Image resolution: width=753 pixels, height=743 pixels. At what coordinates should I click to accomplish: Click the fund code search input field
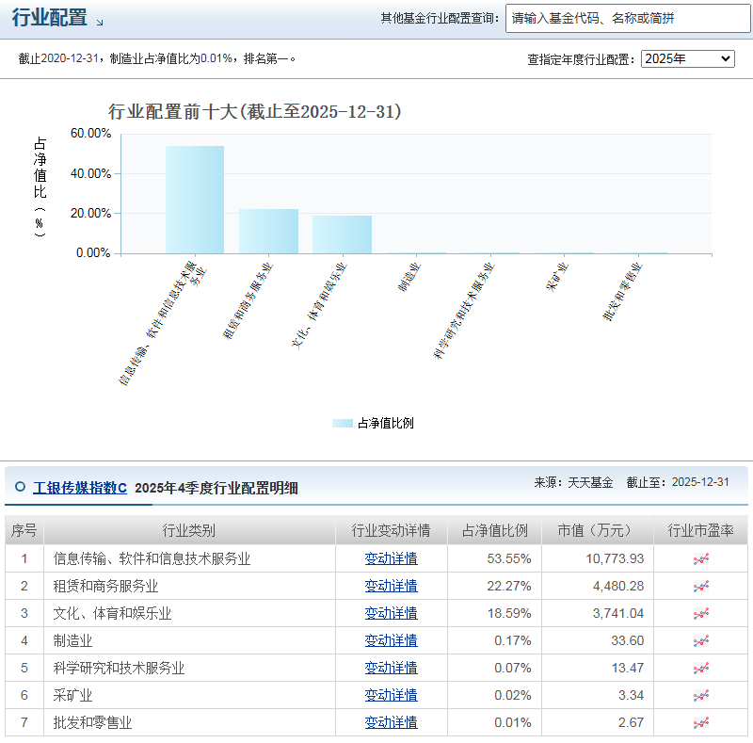(628, 18)
